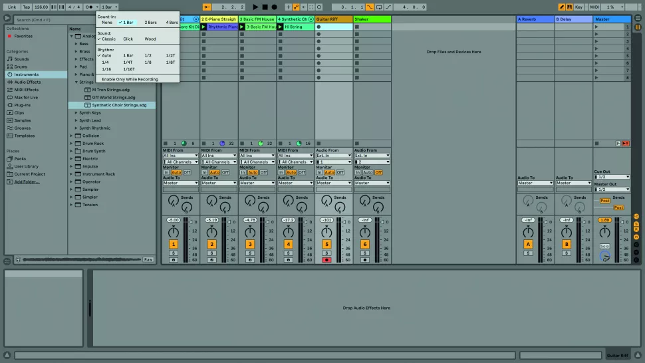Click Add Folder link in Places

pos(27,181)
